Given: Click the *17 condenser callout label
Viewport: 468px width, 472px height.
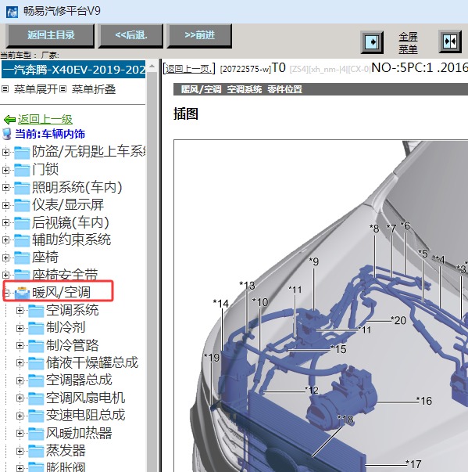Looking at the screenshot, I should pos(413,464).
